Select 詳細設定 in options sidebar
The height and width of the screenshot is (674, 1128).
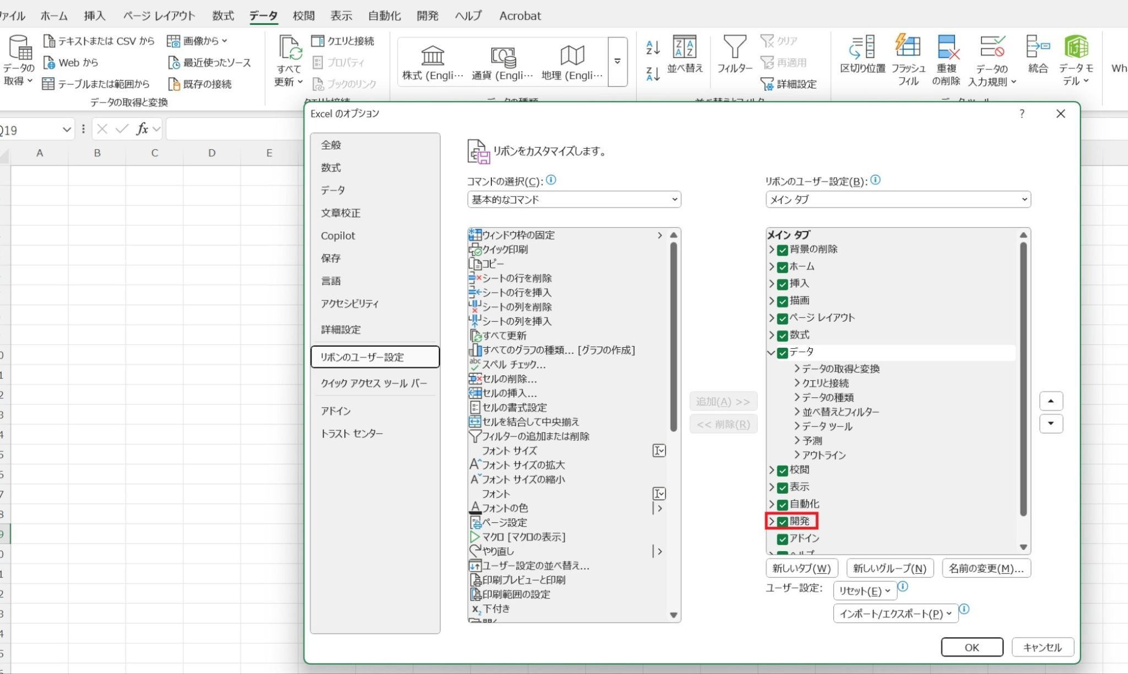point(341,330)
